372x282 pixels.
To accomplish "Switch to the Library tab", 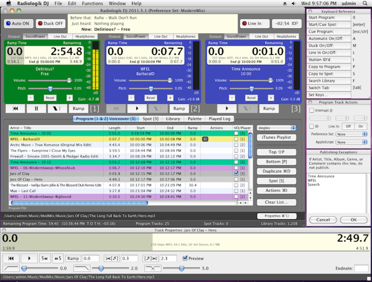I will coord(173,119).
